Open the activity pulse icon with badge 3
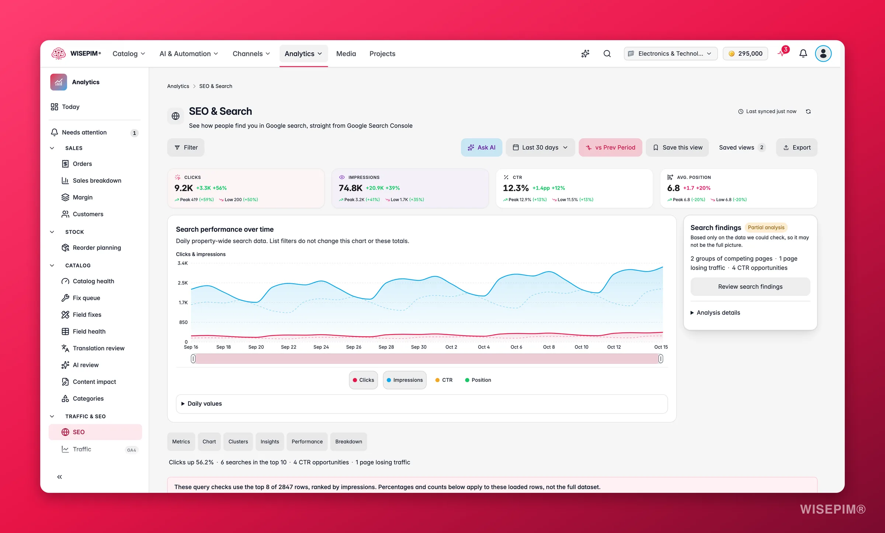885x533 pixels. pyautogui.click(x=782, y=53)
